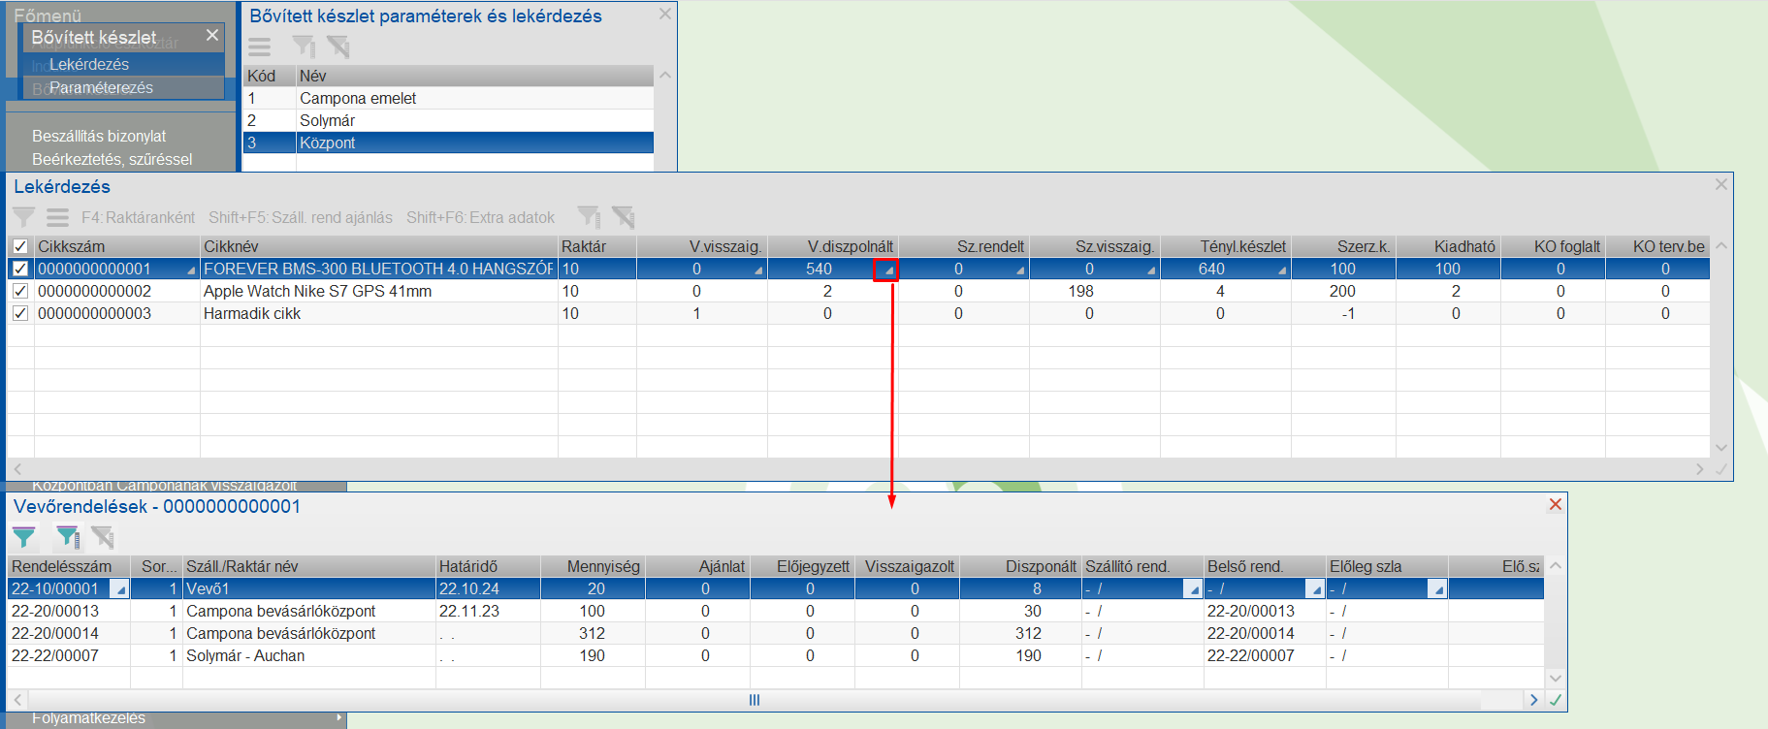Open drill-down arrow in Előleg szla cell of Vevő1 row
The width and height of the screenshot is (1768, 729).
tap(1438, 589)
